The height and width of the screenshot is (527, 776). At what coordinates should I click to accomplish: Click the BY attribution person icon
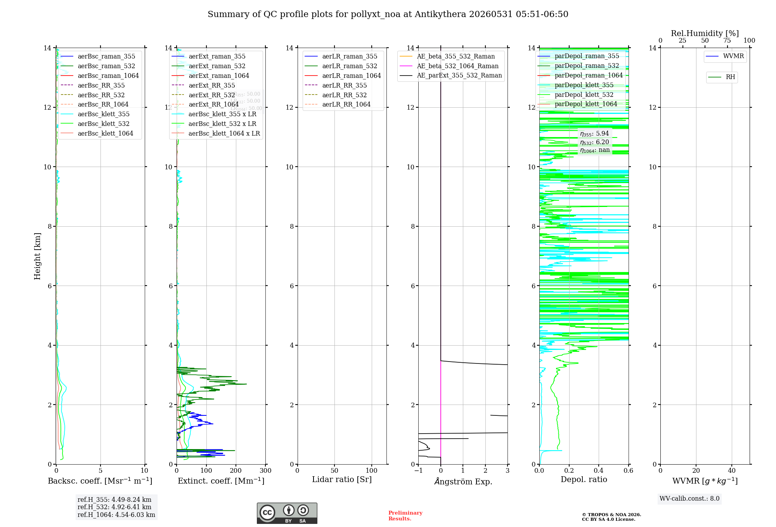(289, 510)
